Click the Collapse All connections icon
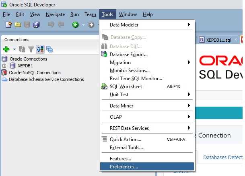The width and height of the screenshot is (245, 176). coord(49,49)
